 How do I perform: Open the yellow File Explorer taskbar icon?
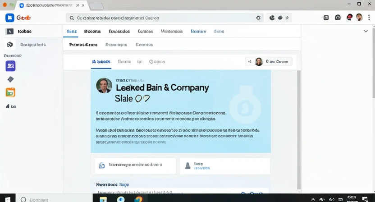[103, 199]
